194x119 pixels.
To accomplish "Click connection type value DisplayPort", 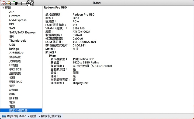I will point(81,83).
